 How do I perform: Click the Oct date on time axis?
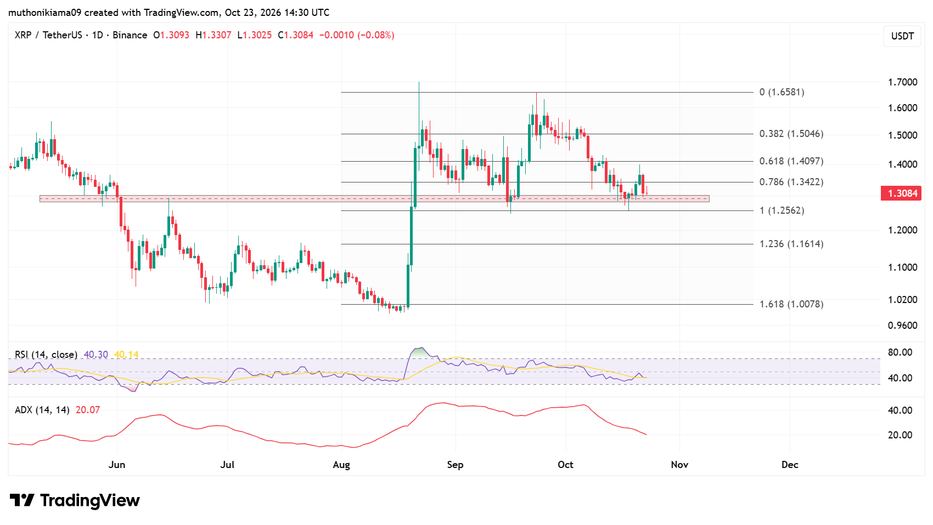(565, 465)
